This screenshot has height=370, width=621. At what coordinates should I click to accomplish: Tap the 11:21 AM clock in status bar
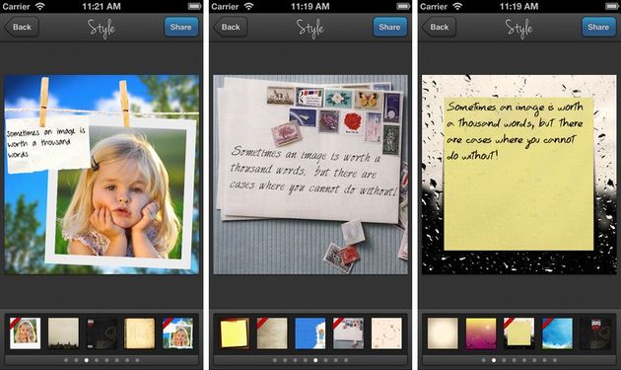coord(102,6)
